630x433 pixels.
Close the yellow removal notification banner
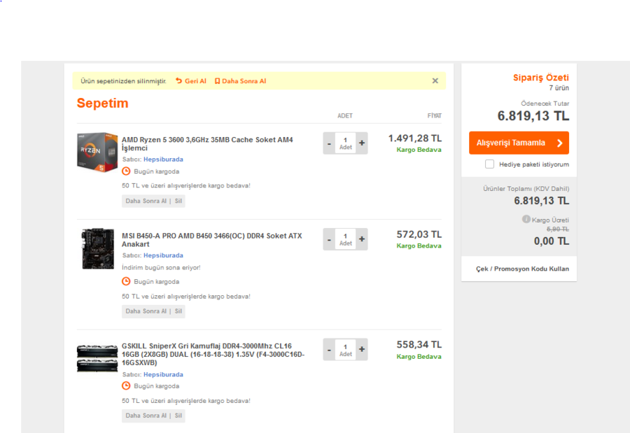click(435, 80)
